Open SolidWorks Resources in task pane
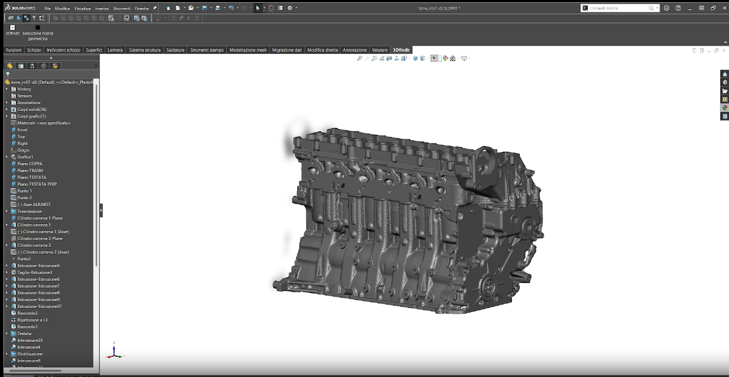 coord(724,74)
